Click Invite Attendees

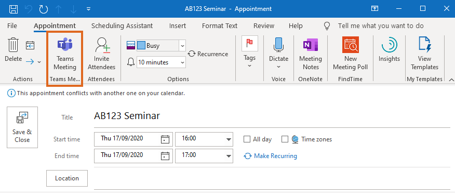(101, 54)
